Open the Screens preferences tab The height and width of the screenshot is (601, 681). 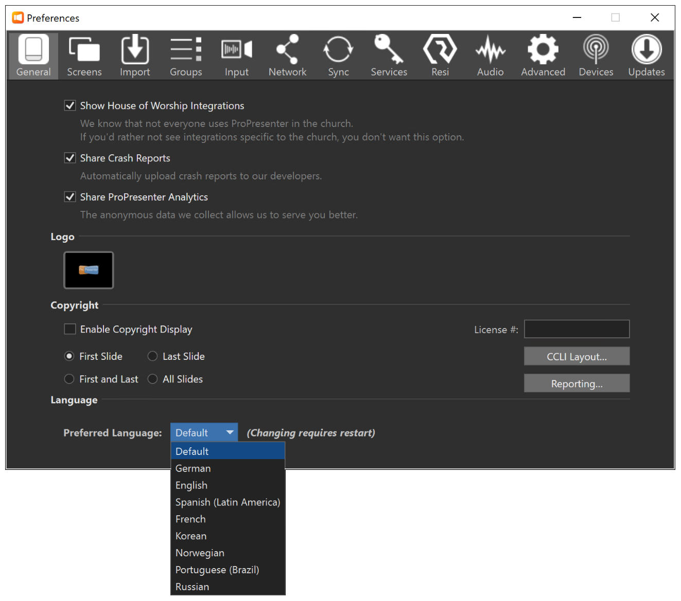pos(84,56)
